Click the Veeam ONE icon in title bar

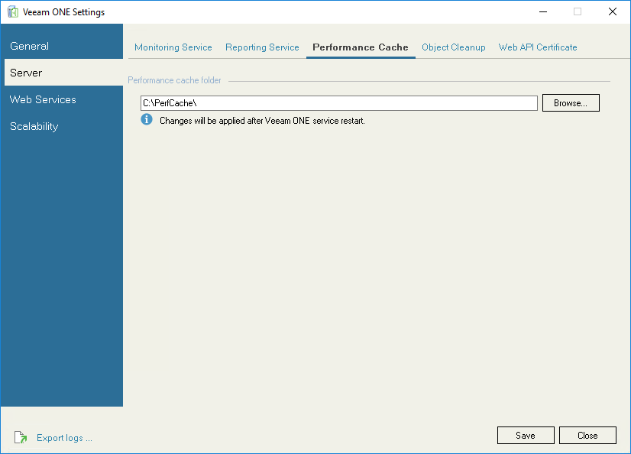coord(11,11)
